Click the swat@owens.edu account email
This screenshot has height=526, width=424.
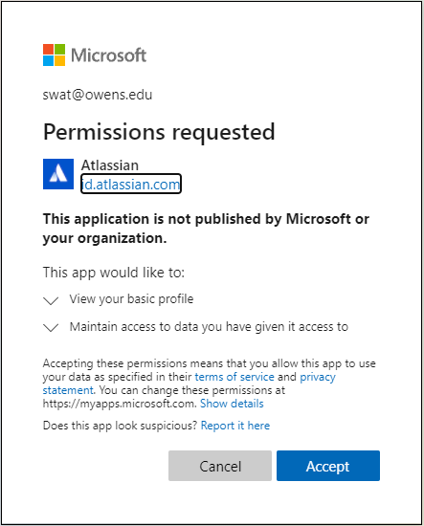pyautogui.click(x=98, y=95)
